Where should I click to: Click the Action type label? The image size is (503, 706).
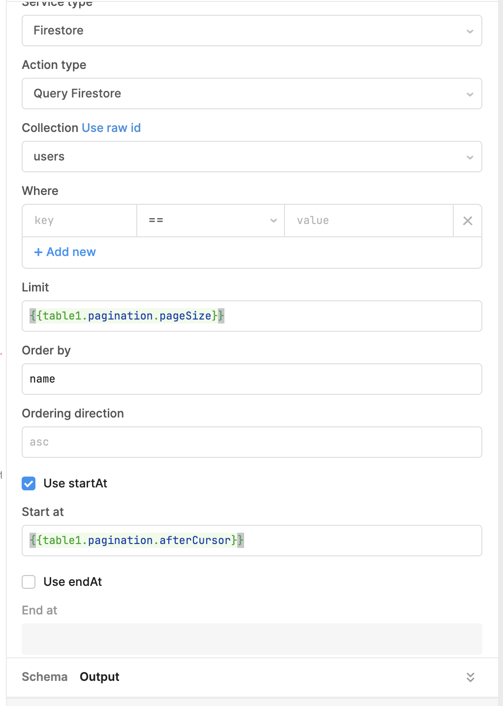pyautogui.click(x=54, y=65)
